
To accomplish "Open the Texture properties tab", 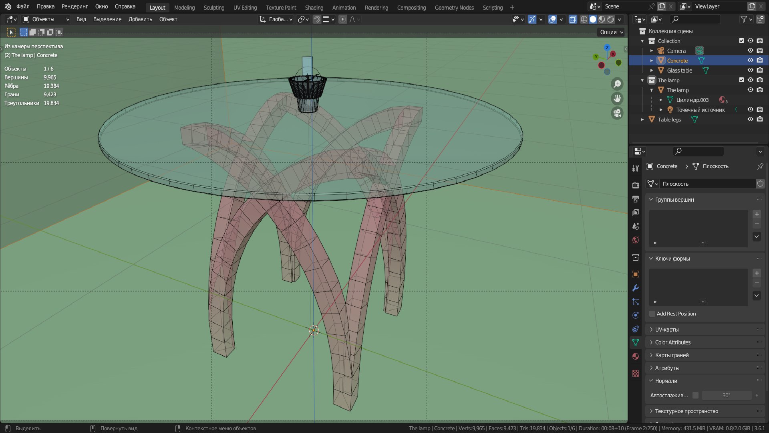I will click(636, 373).
